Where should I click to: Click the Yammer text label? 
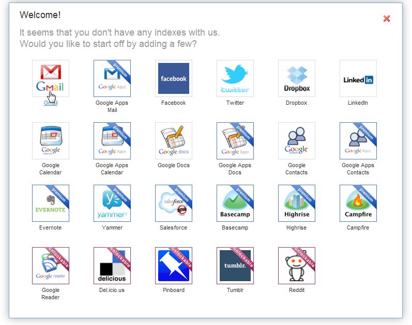(x=112, y=228)
